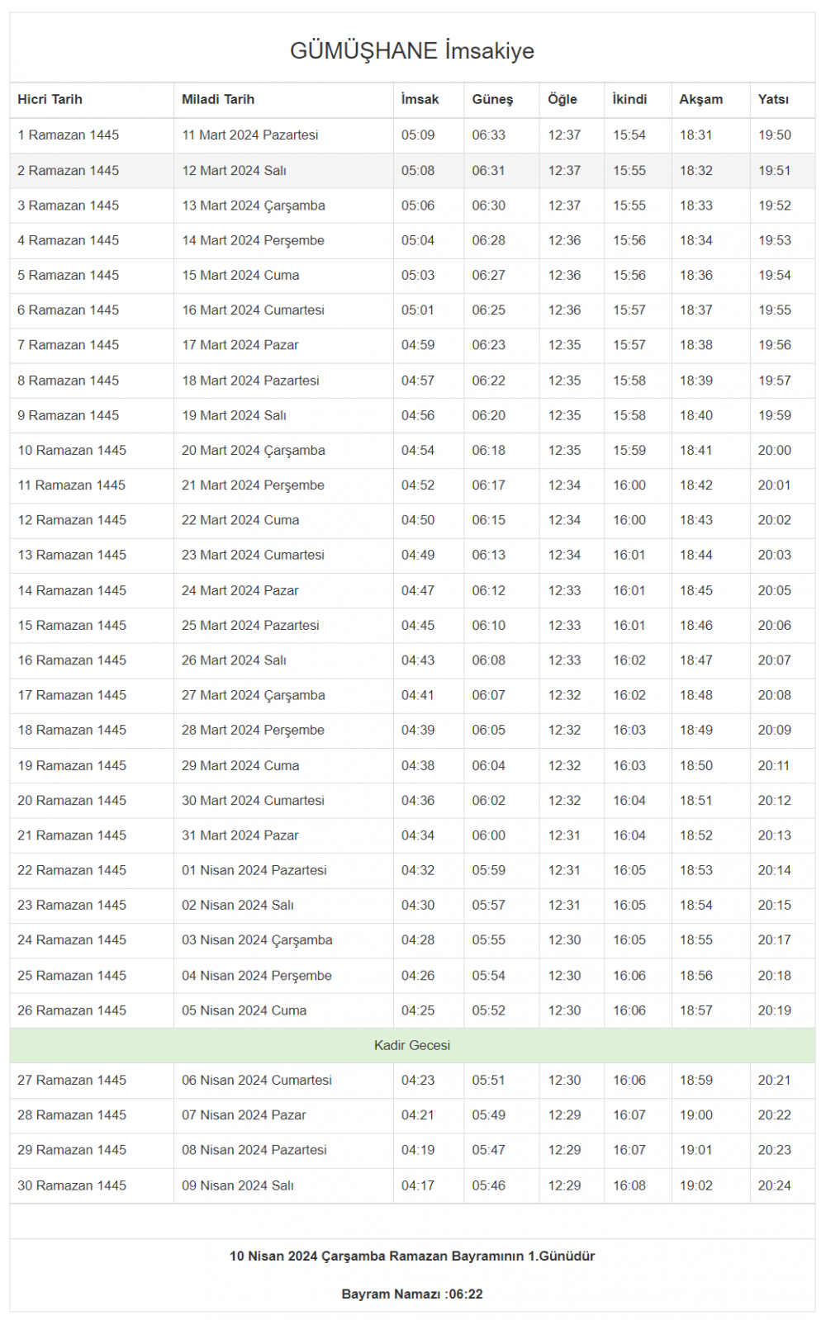Click the 20:00 Yatsı time cell
Image resolution: width=826 pixels, height=1320 pixels.
tap(774, 450)
